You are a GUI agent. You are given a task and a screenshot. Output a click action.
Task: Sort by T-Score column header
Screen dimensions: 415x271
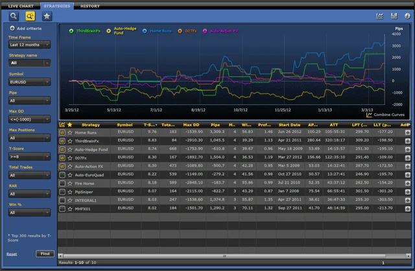click(150, 125)
